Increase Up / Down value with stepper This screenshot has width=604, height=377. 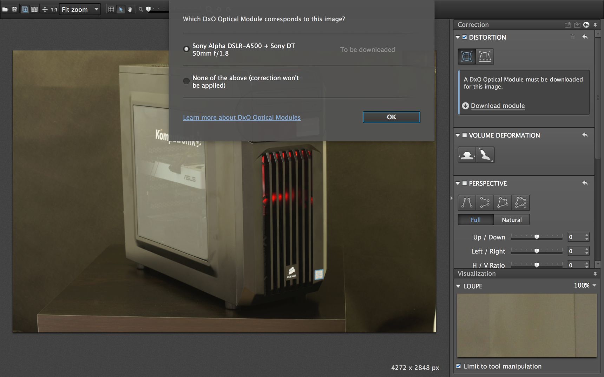tap(587, 235)
